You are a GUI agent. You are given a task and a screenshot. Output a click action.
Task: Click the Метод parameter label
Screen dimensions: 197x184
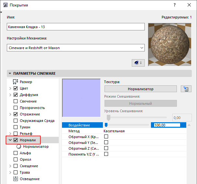tap(74, 131)
